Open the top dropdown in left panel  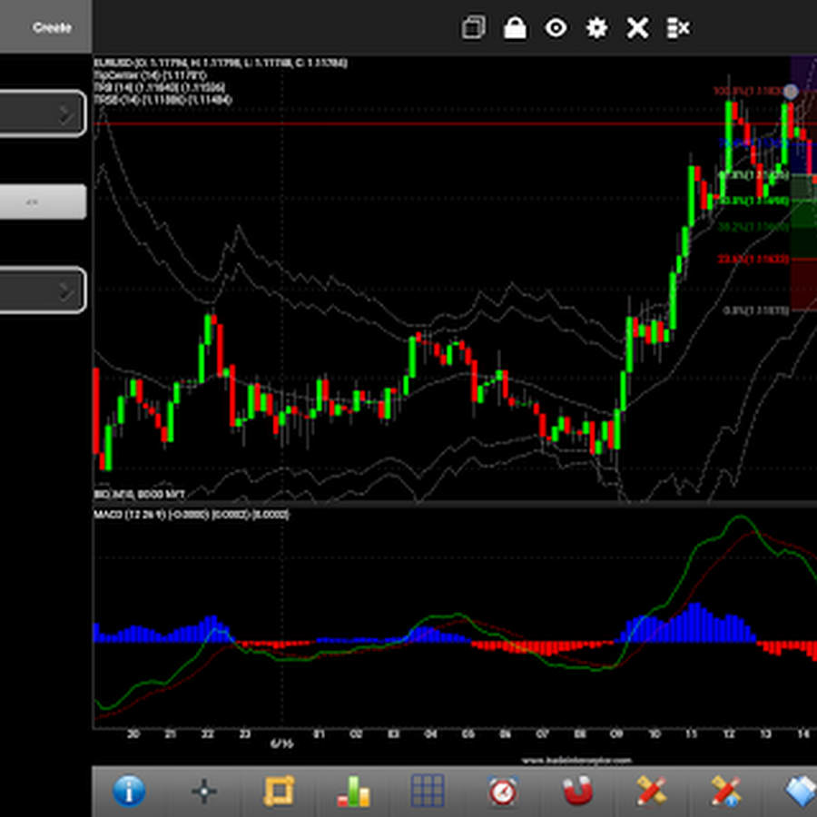[43, 113]
